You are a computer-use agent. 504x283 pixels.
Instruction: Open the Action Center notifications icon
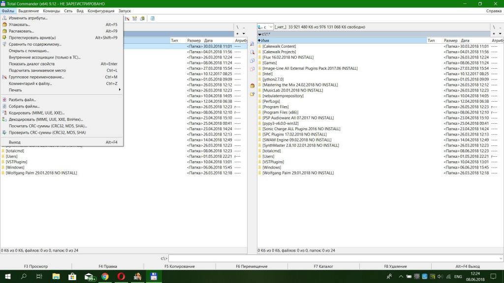(x=493, y=276)
